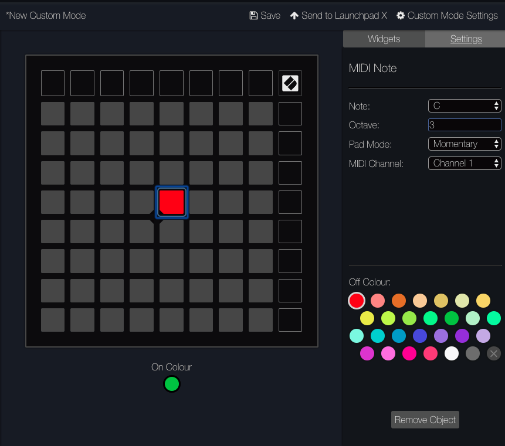Select the magenta swatch starting fourth row

pyautogui.click(x=367, y=353)
